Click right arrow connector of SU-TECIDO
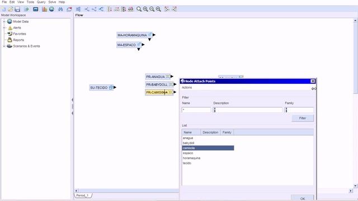The image size is (358, 201). click(x=115, y=87)
